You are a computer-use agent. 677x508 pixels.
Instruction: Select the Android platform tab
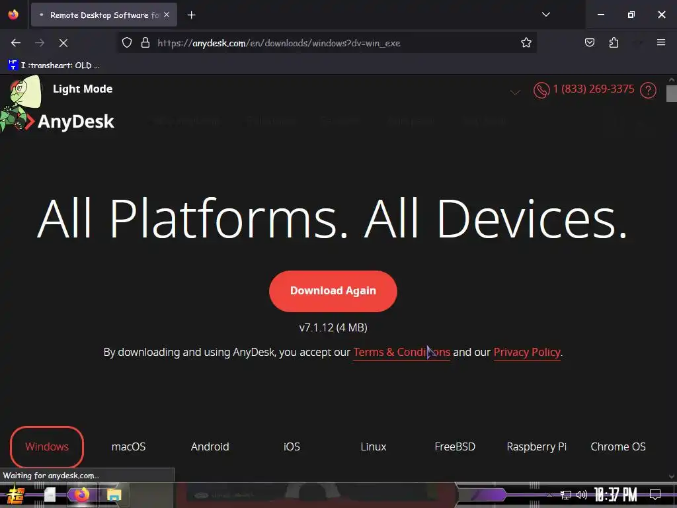click(x=210, y=446)
